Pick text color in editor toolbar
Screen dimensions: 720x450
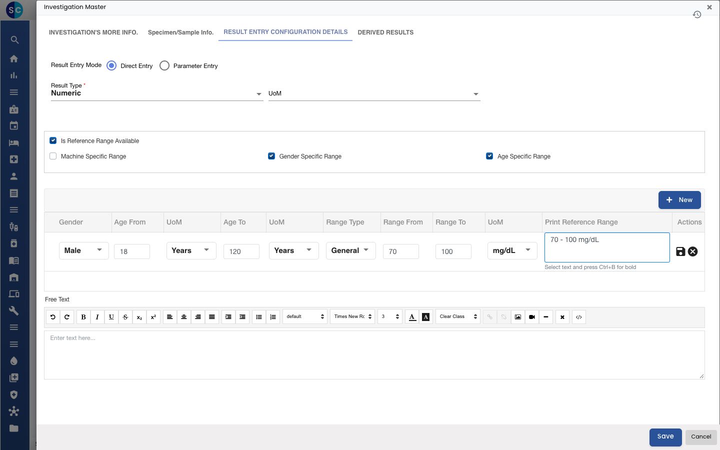(412, 317)
